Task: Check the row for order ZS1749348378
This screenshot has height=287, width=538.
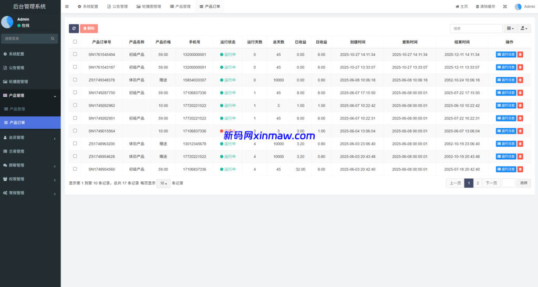Action: (x=75, y=80)
